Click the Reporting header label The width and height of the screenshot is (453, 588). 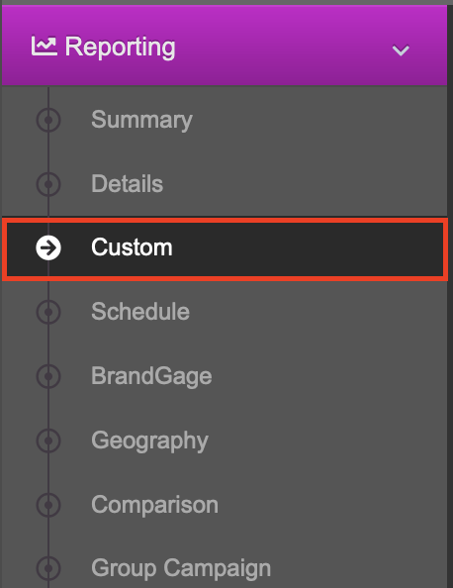click(x=120, y=48)
